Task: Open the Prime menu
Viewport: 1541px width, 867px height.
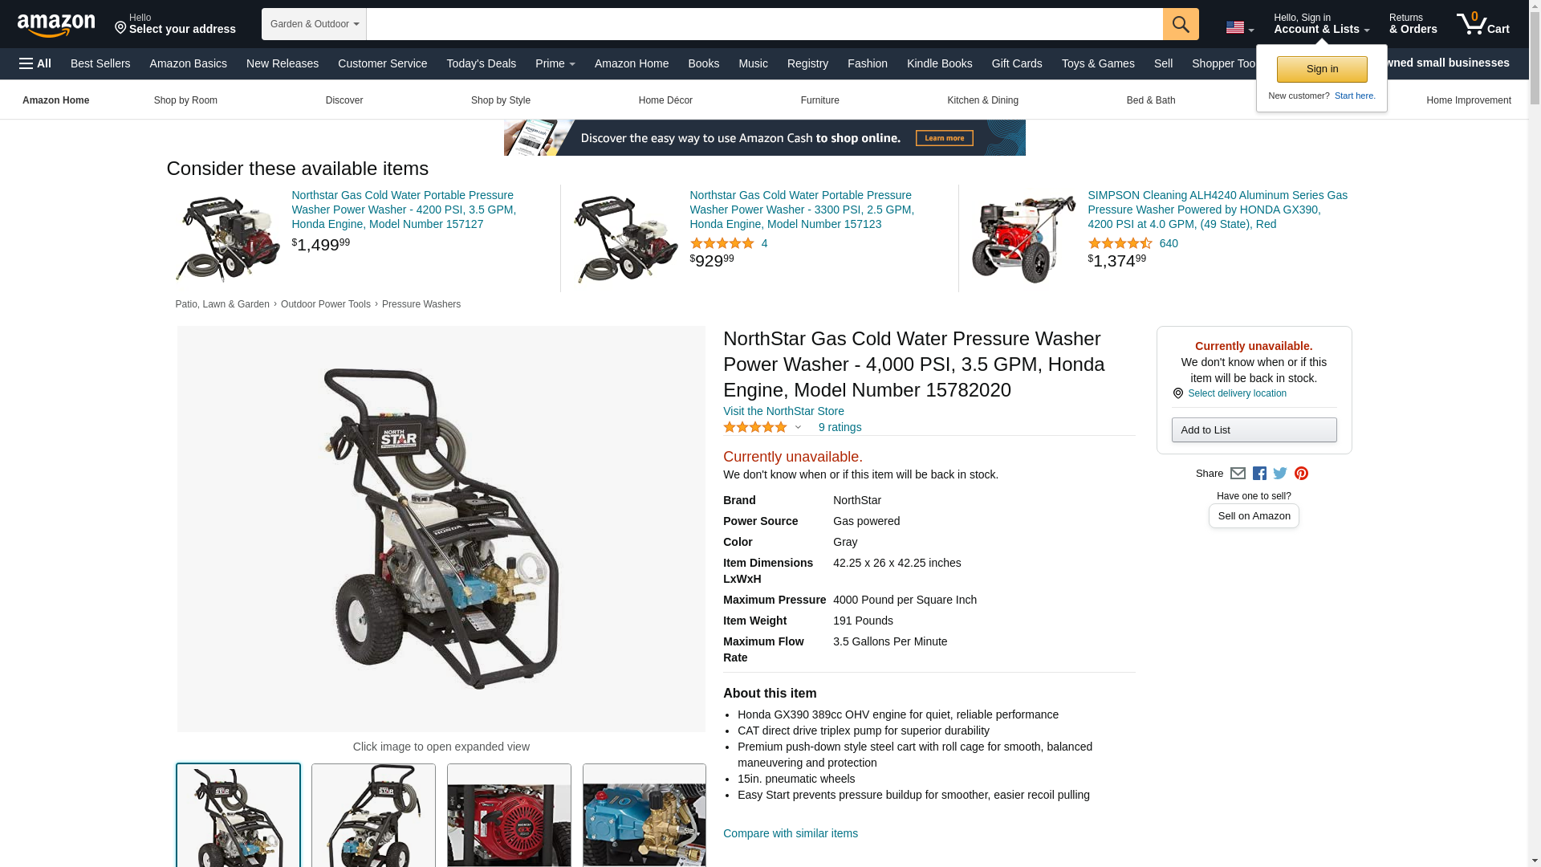Action: coord(555,63)
